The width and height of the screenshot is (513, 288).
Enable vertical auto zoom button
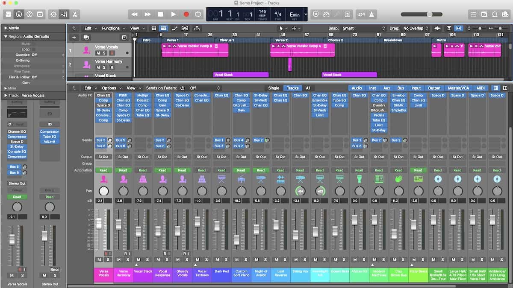(449, 28)
